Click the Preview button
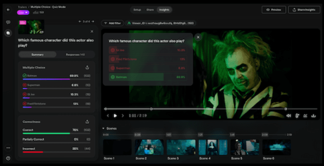The height and width of the screenshot is (166, 324). [x=274, y=10]
